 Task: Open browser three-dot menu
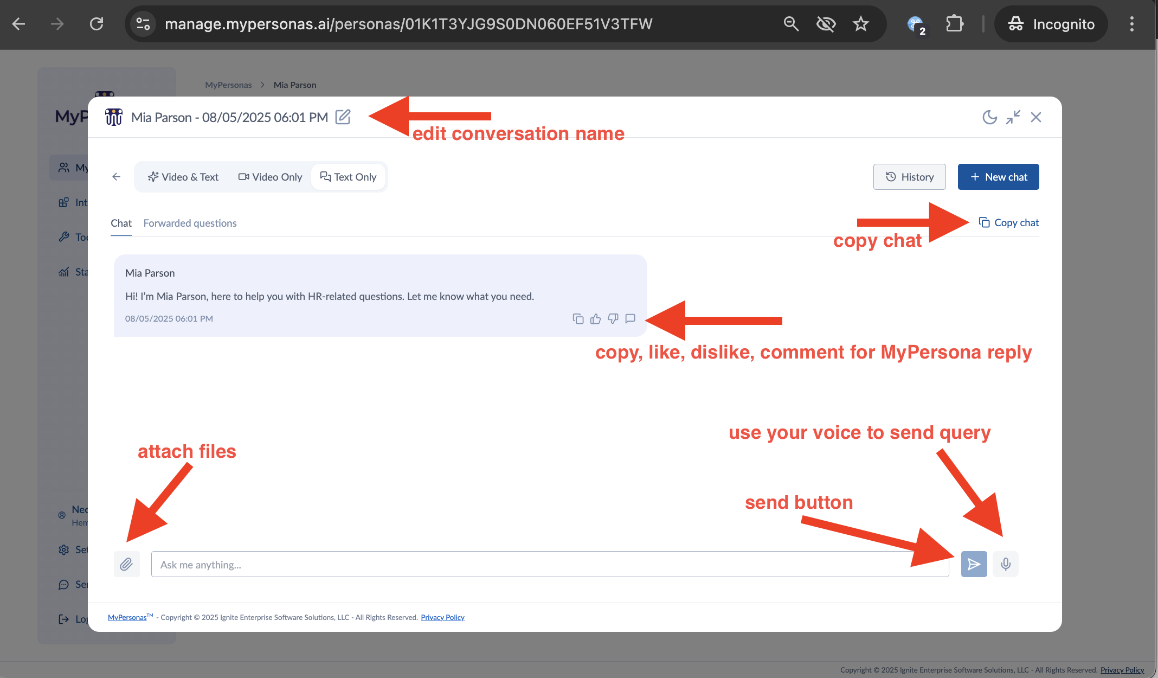tap(1131, 24)
